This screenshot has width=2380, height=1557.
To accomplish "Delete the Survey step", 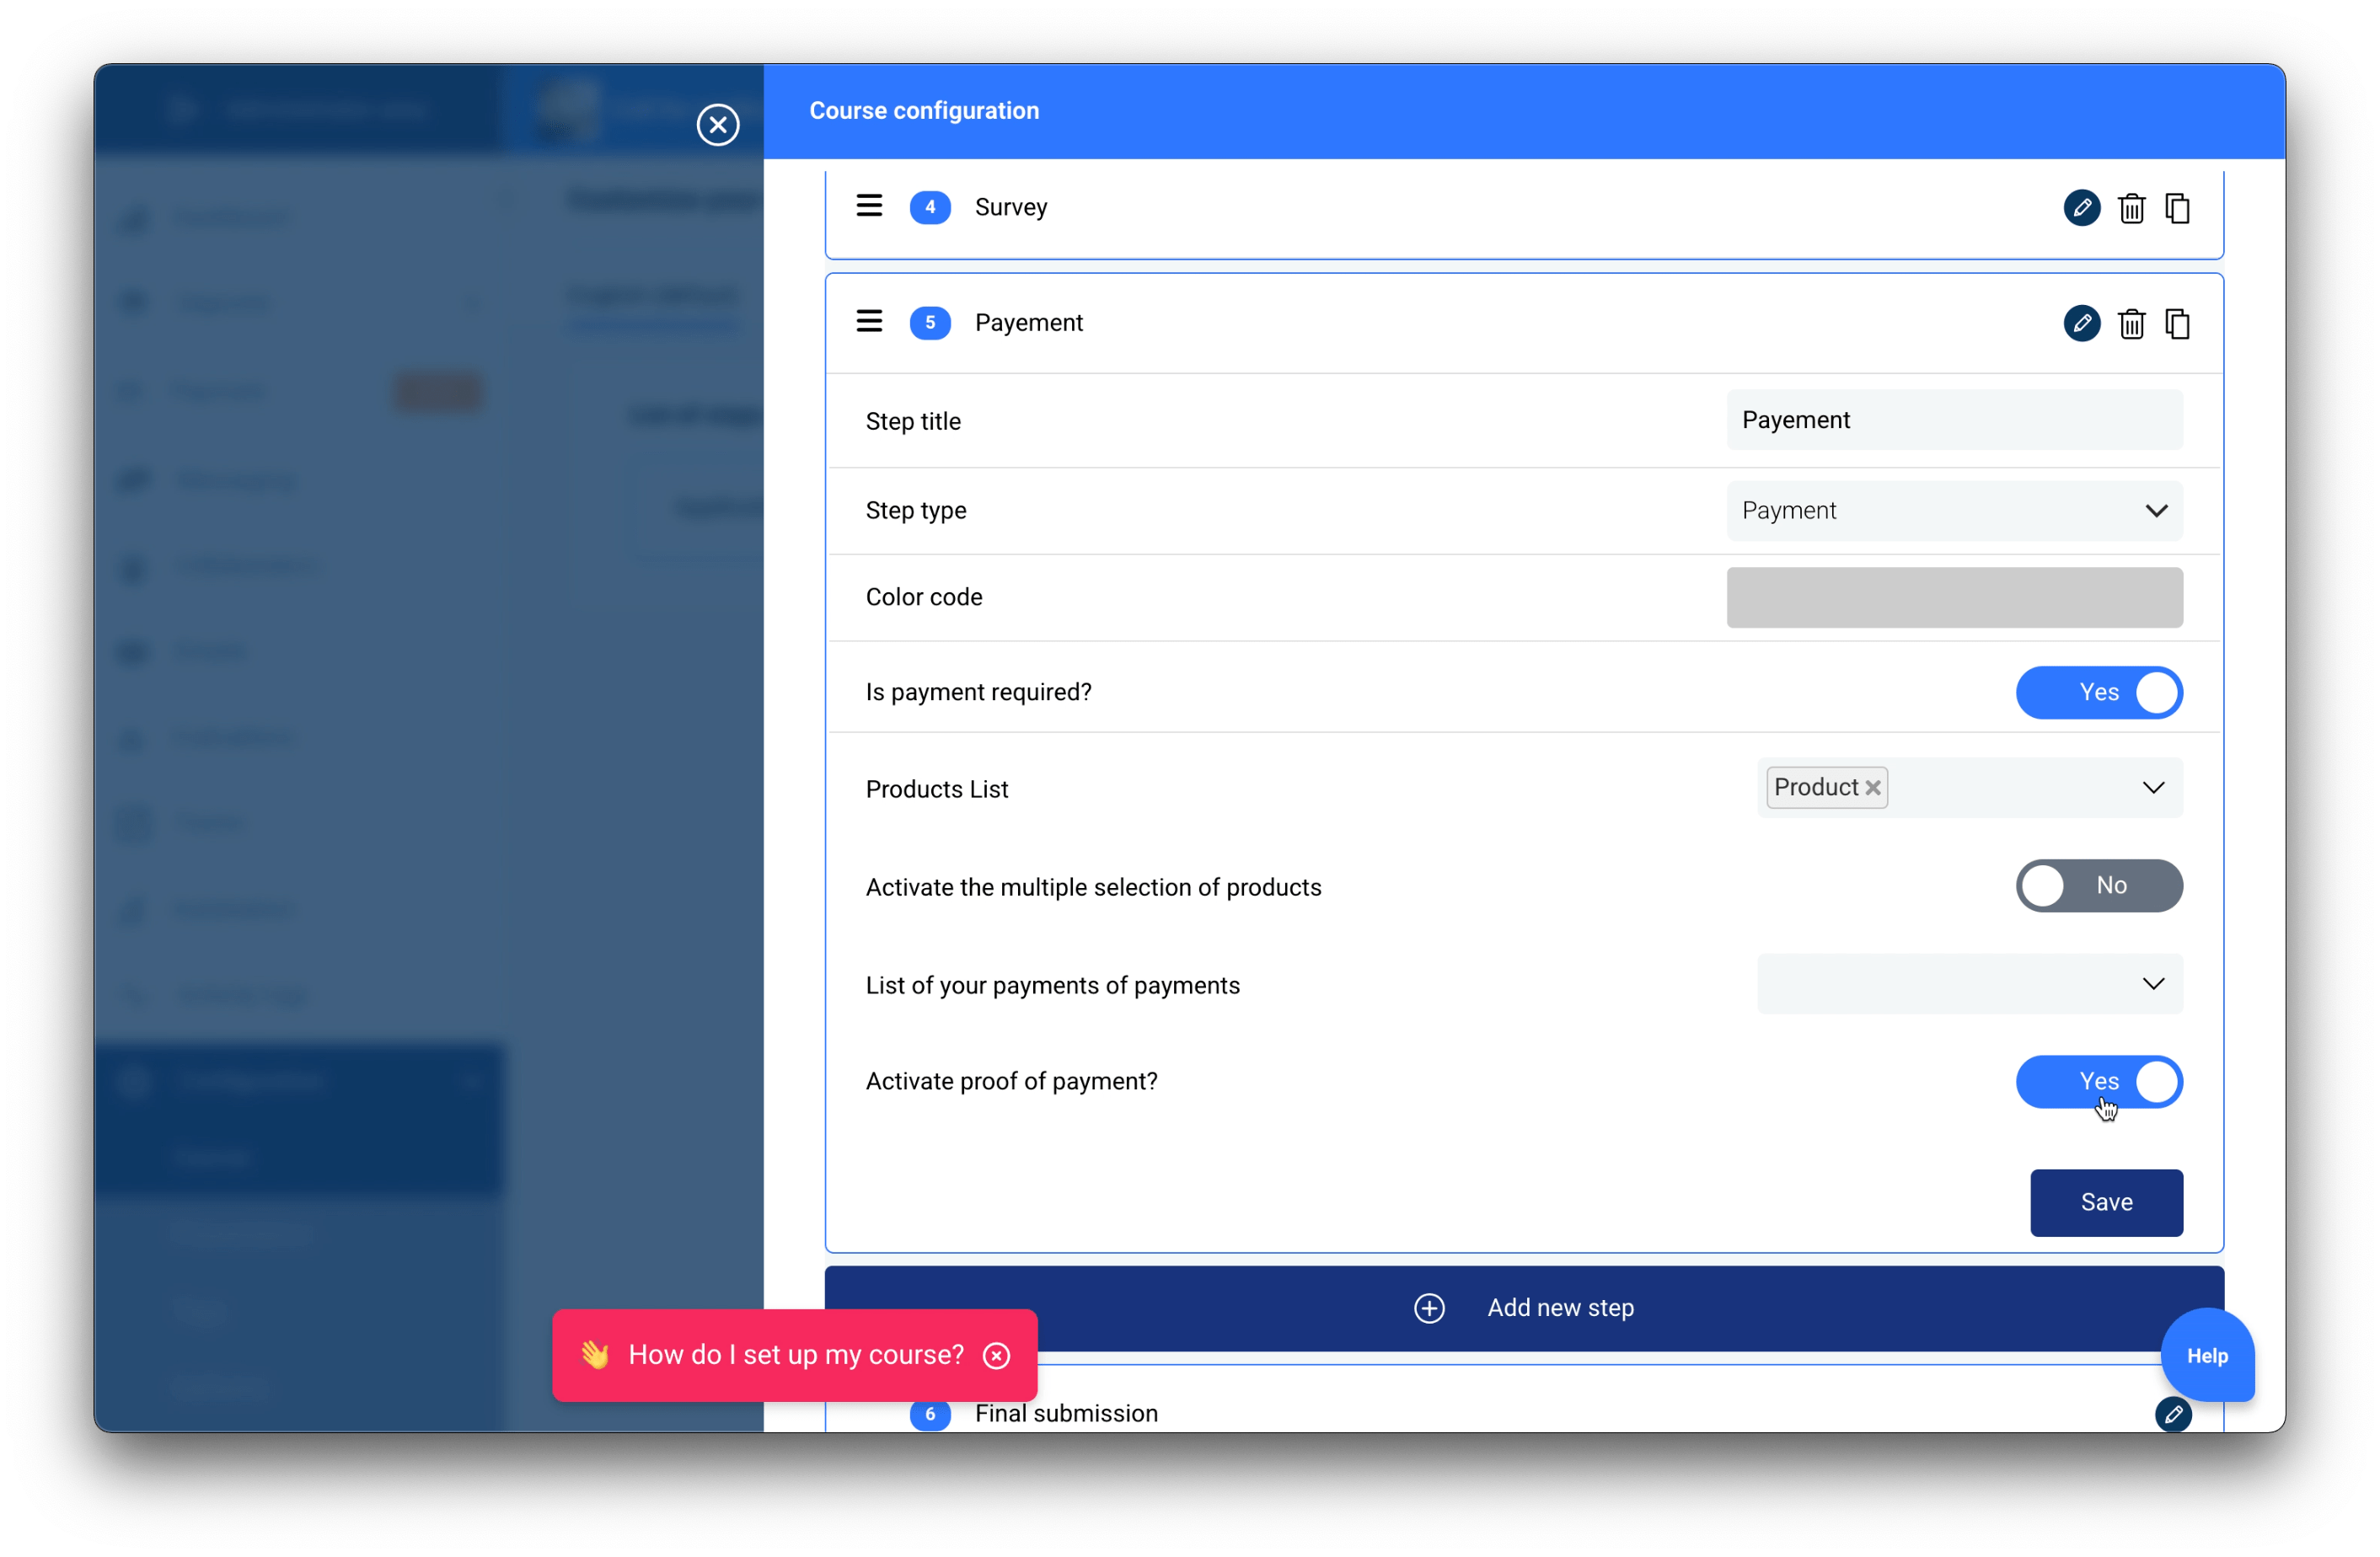I will 2131,208.
